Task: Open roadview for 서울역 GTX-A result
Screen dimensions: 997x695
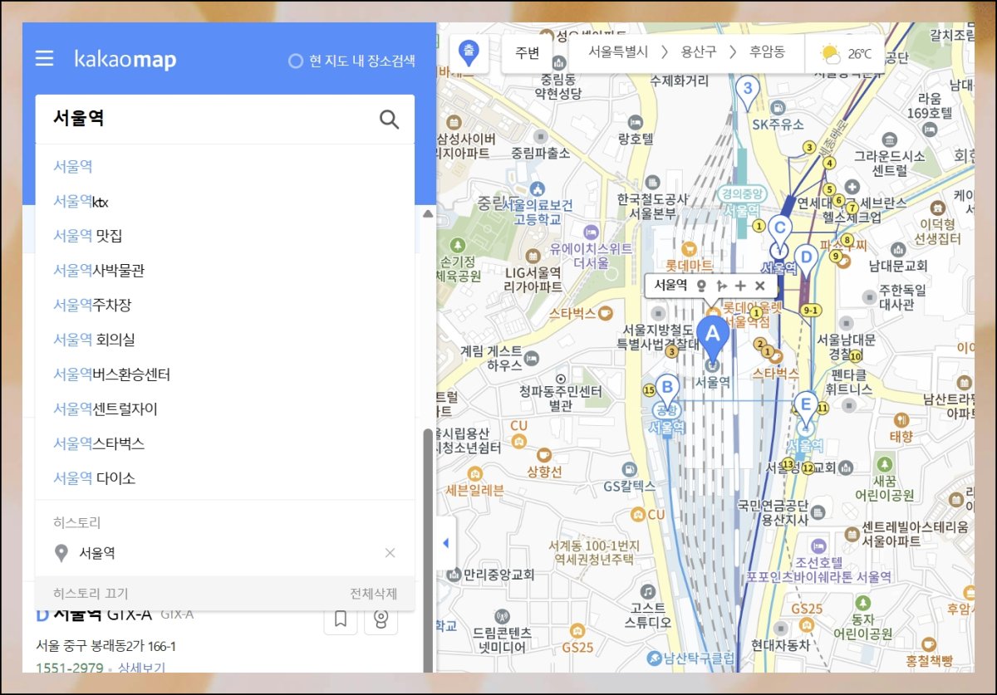Action: coord(381,619)
